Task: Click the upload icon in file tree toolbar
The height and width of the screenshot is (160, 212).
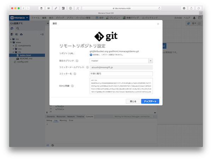Action: [x=21, y=34]
